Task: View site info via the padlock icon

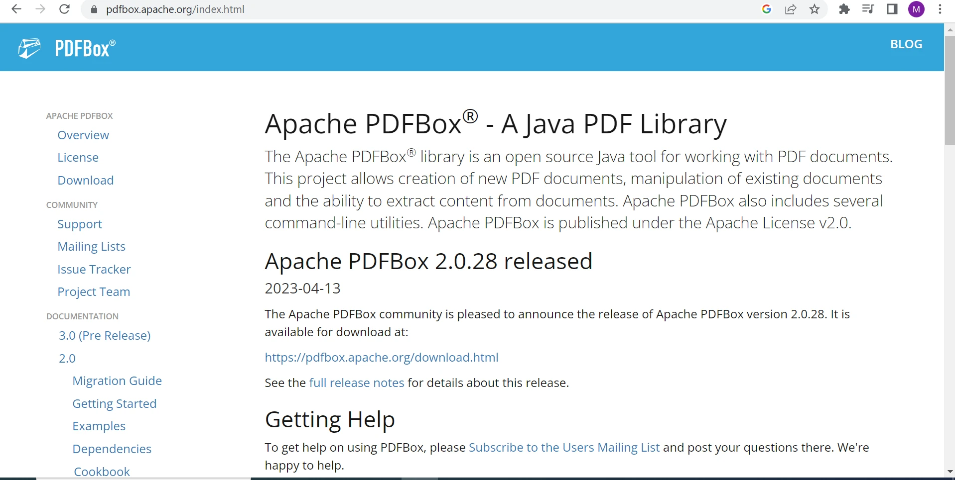Action: [94, 9]
